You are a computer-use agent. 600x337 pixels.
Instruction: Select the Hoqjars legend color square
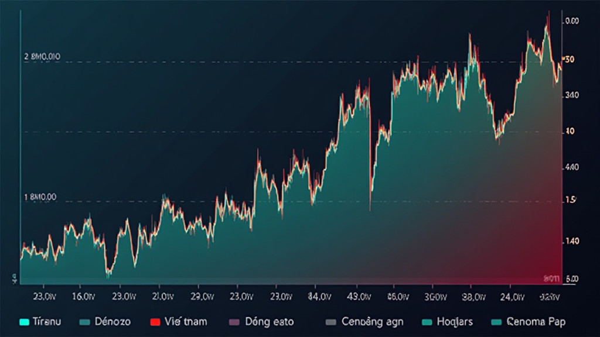click(427, 322)
